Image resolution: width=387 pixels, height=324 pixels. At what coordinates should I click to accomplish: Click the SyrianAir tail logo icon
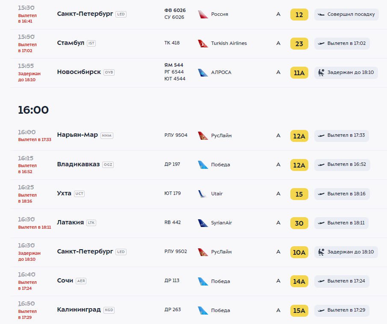point(203,223)
